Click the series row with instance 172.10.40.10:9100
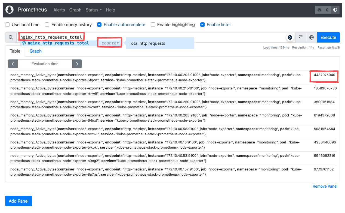This screenshot has width=345, height=213. [x=172, y=145]
